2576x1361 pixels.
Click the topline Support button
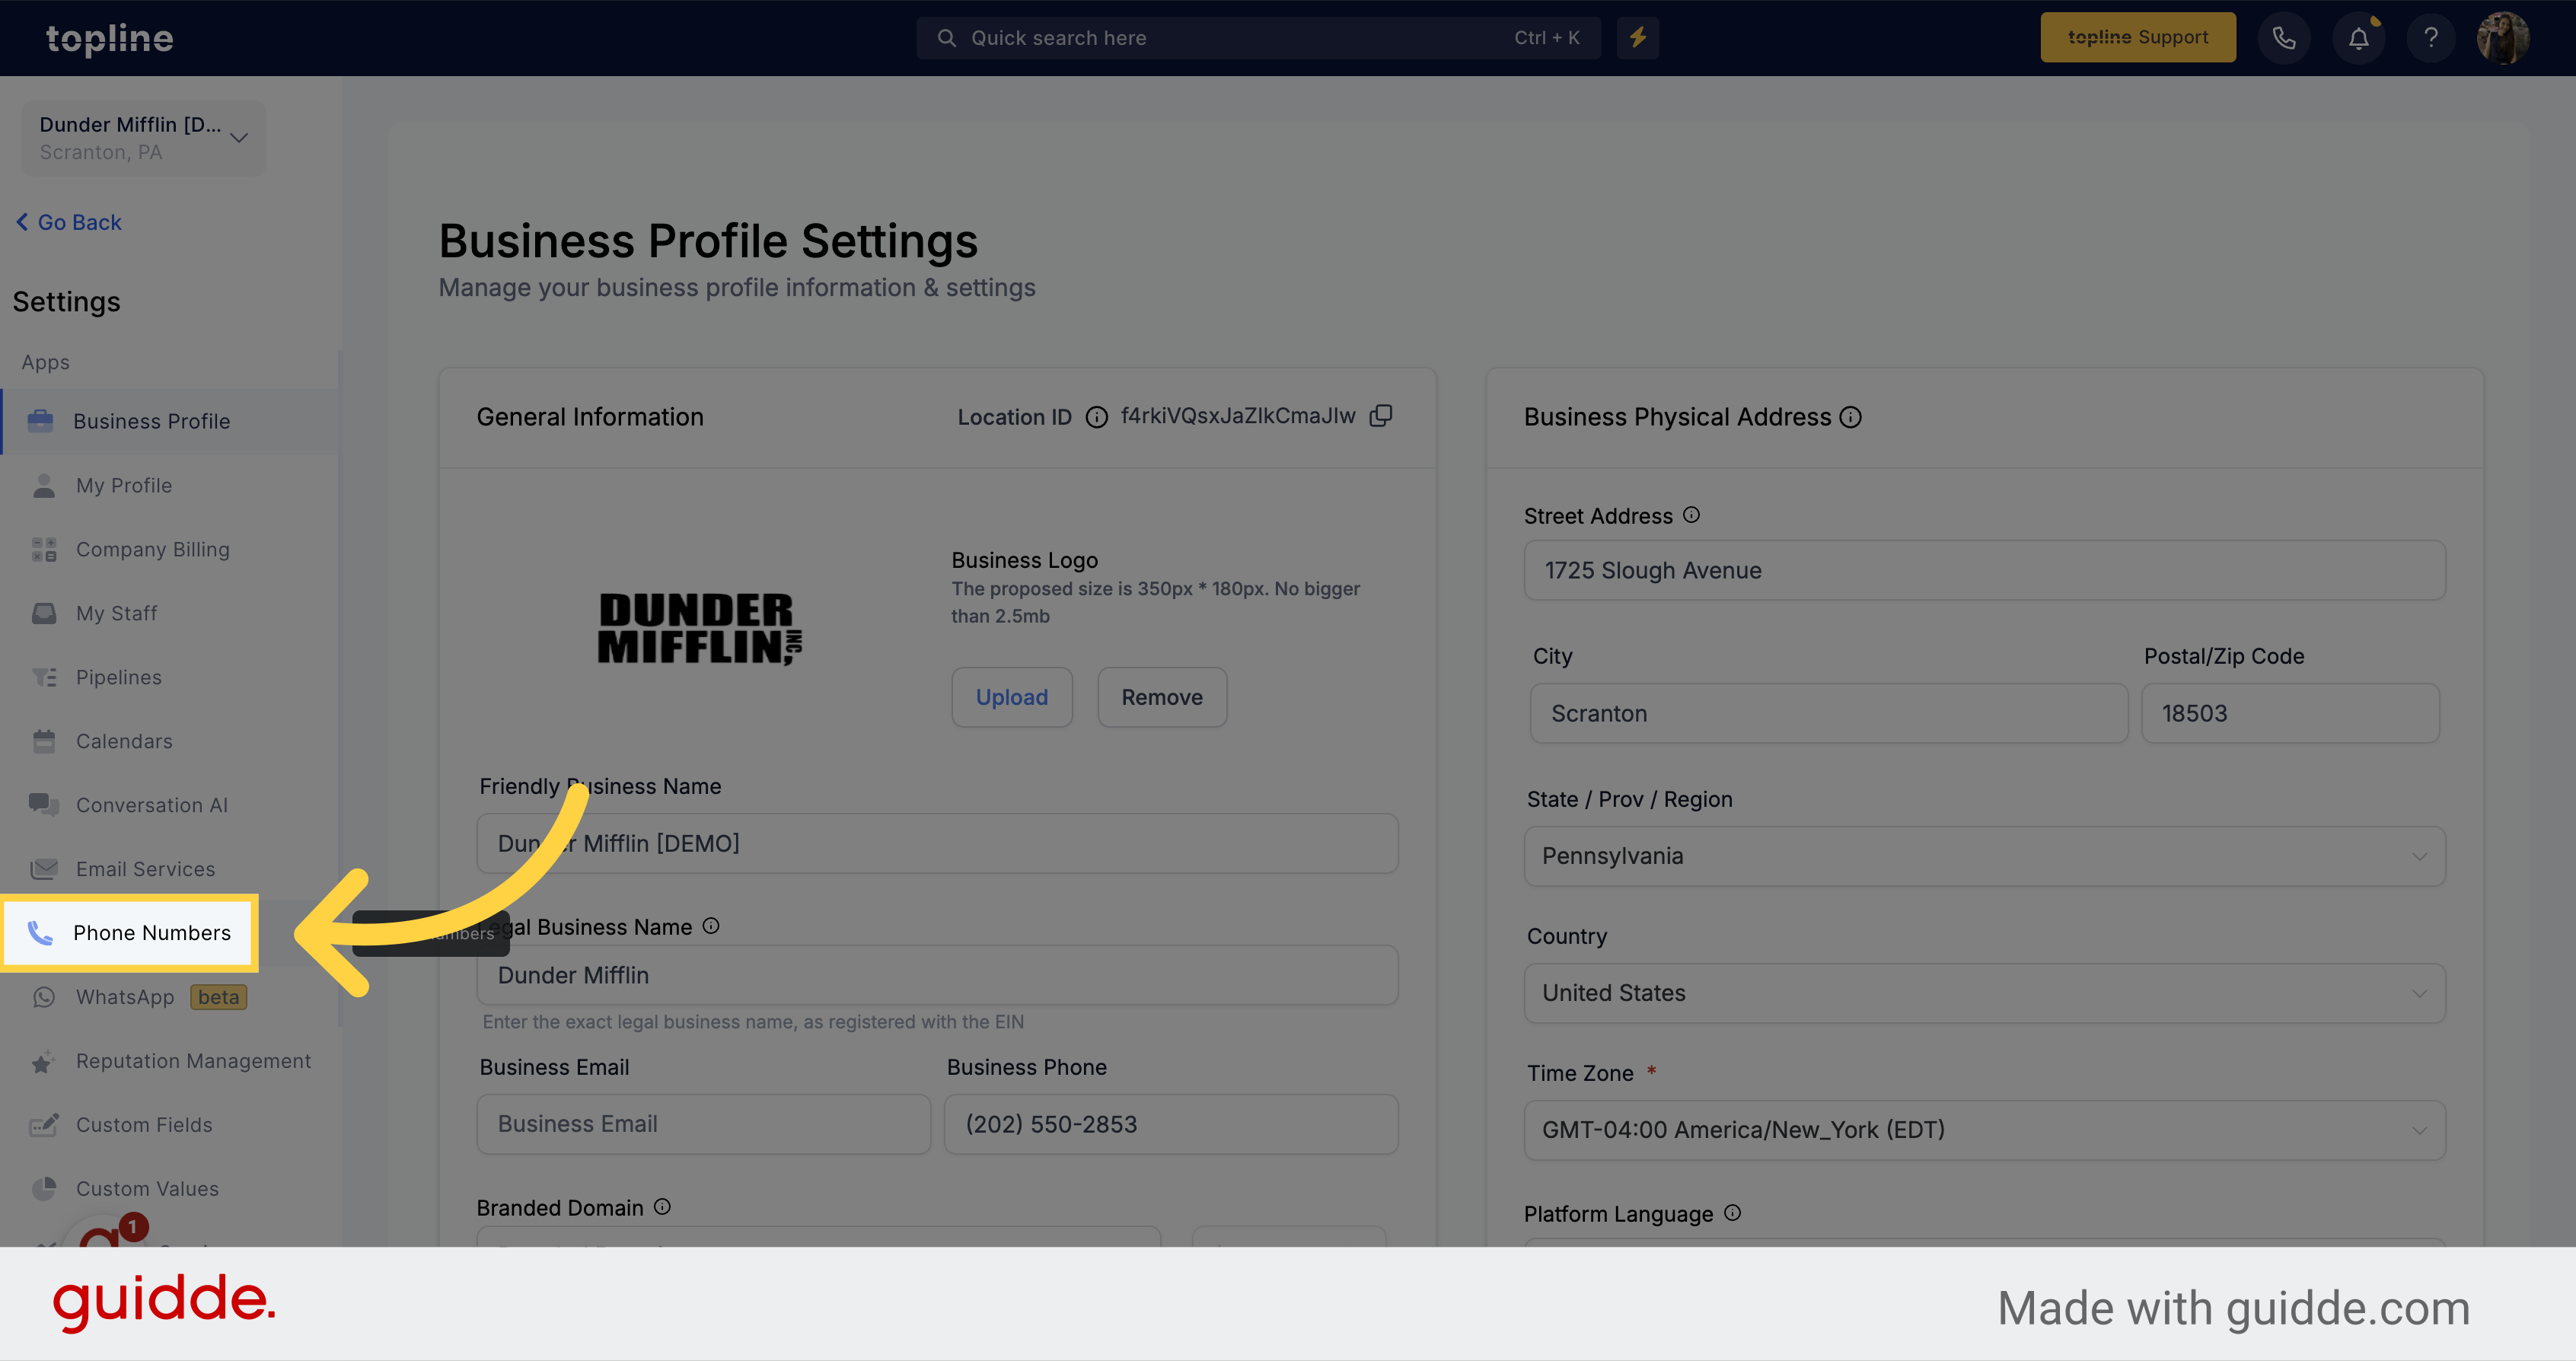click(2138, 36)
